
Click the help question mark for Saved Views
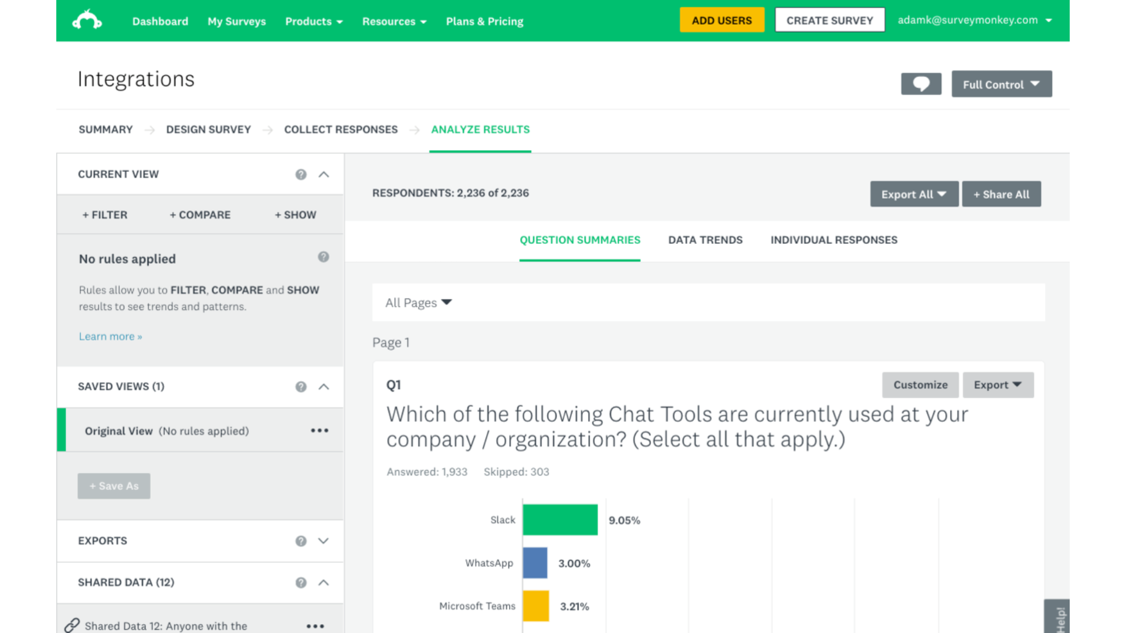[x=301, y=386]
